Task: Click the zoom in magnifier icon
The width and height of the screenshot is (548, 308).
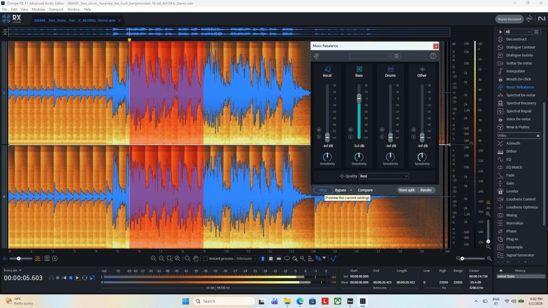Action: (x=153, y=258)
